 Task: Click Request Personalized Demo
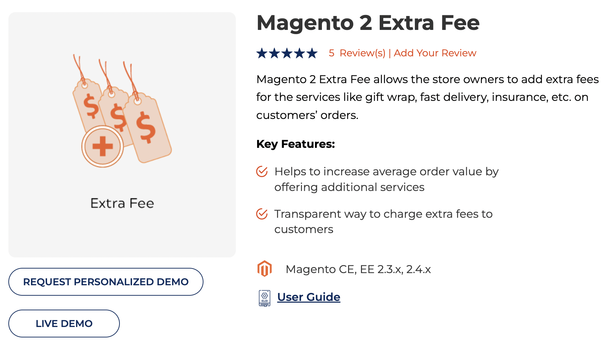coord(106,282)
